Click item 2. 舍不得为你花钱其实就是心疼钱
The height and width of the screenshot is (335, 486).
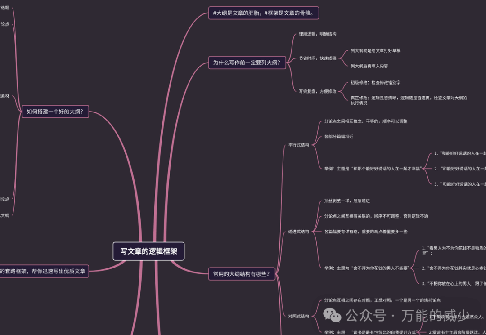click(454, 268)
